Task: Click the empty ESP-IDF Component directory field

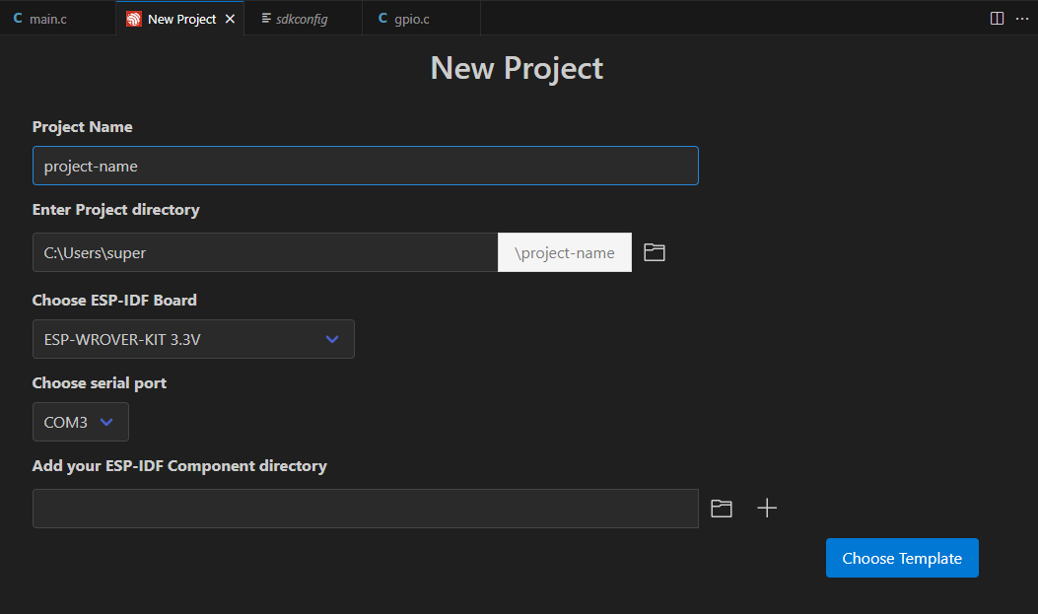Action: [366, 509]
